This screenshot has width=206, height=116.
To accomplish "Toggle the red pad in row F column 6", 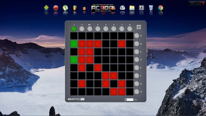I will tap(114, 76).
